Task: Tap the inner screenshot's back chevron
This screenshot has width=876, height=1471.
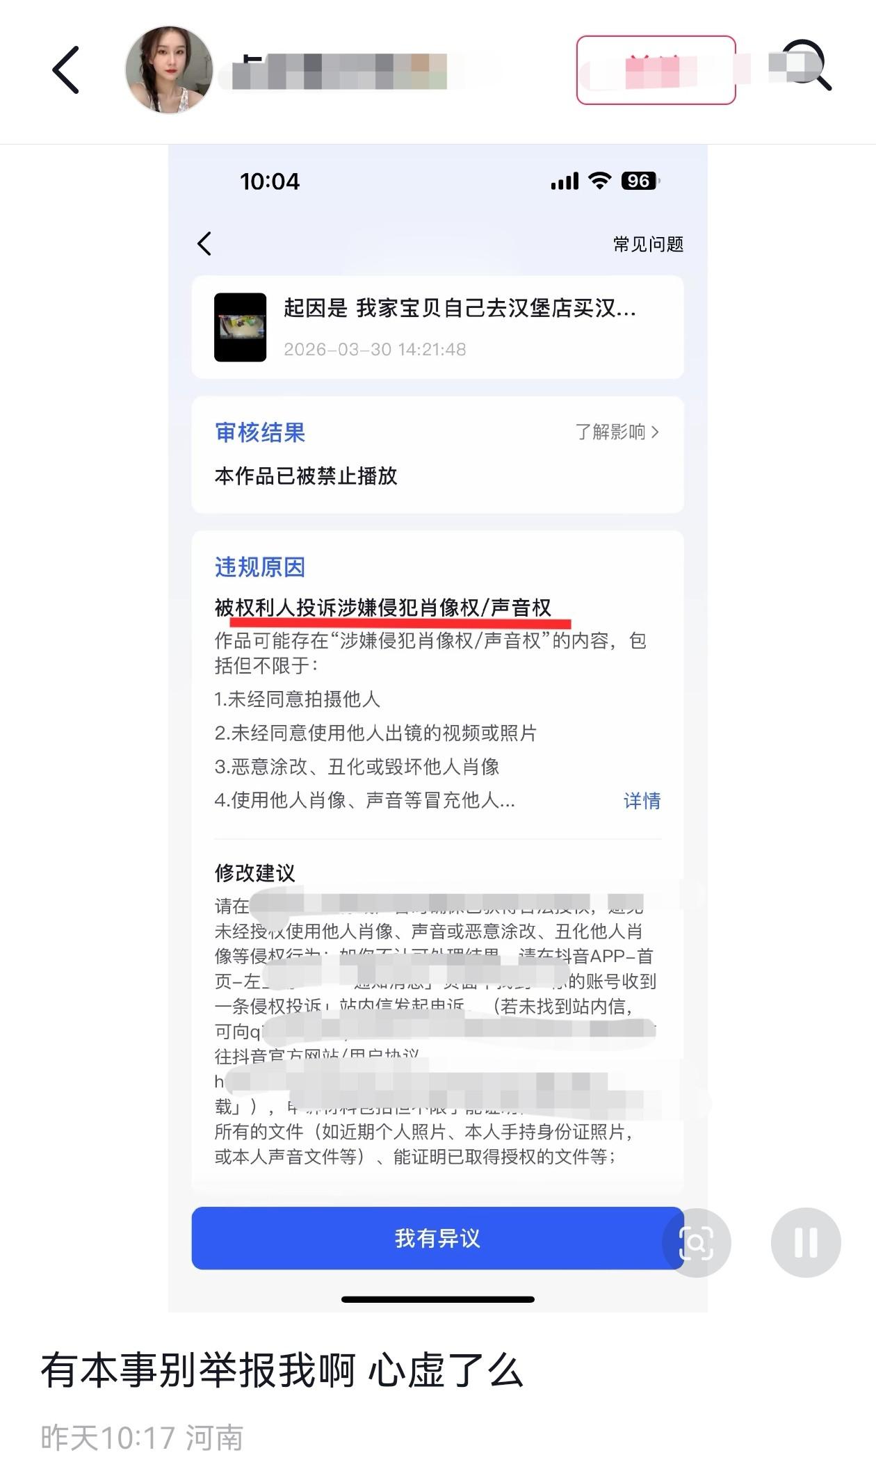Action: click(x=204, y=244)
